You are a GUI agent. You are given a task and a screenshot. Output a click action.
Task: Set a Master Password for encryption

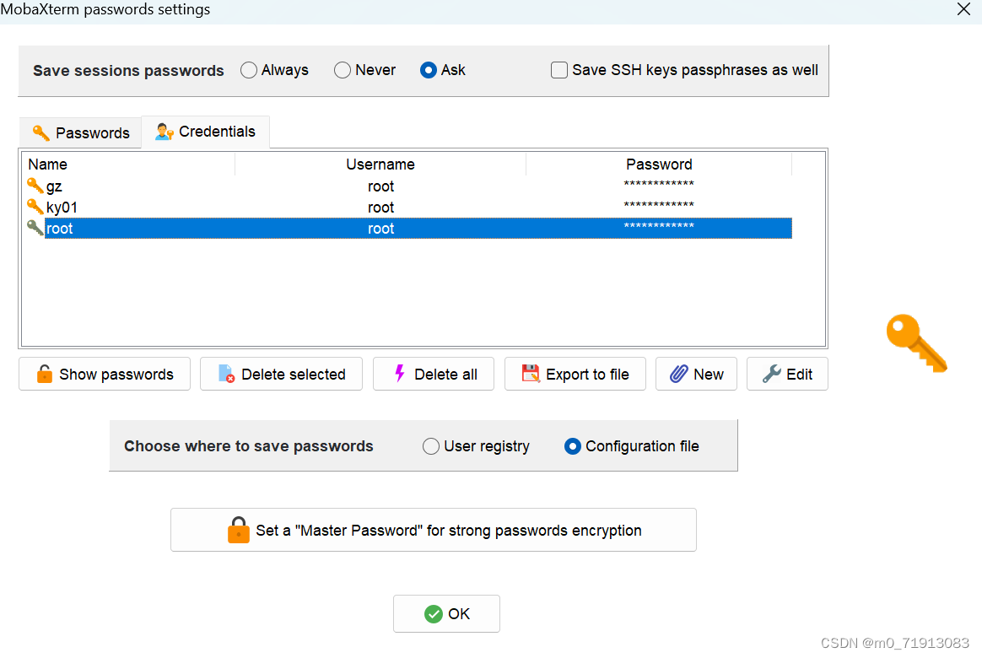(x=434, y=531)
